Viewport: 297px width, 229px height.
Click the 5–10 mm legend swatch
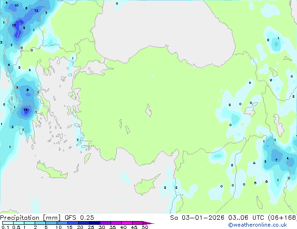tap(51, 223)
